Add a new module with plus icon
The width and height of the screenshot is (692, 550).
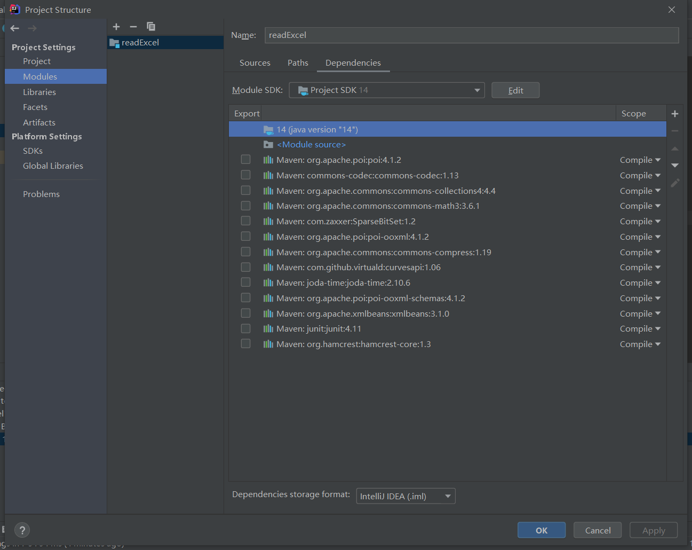click(x=116, y=27)
